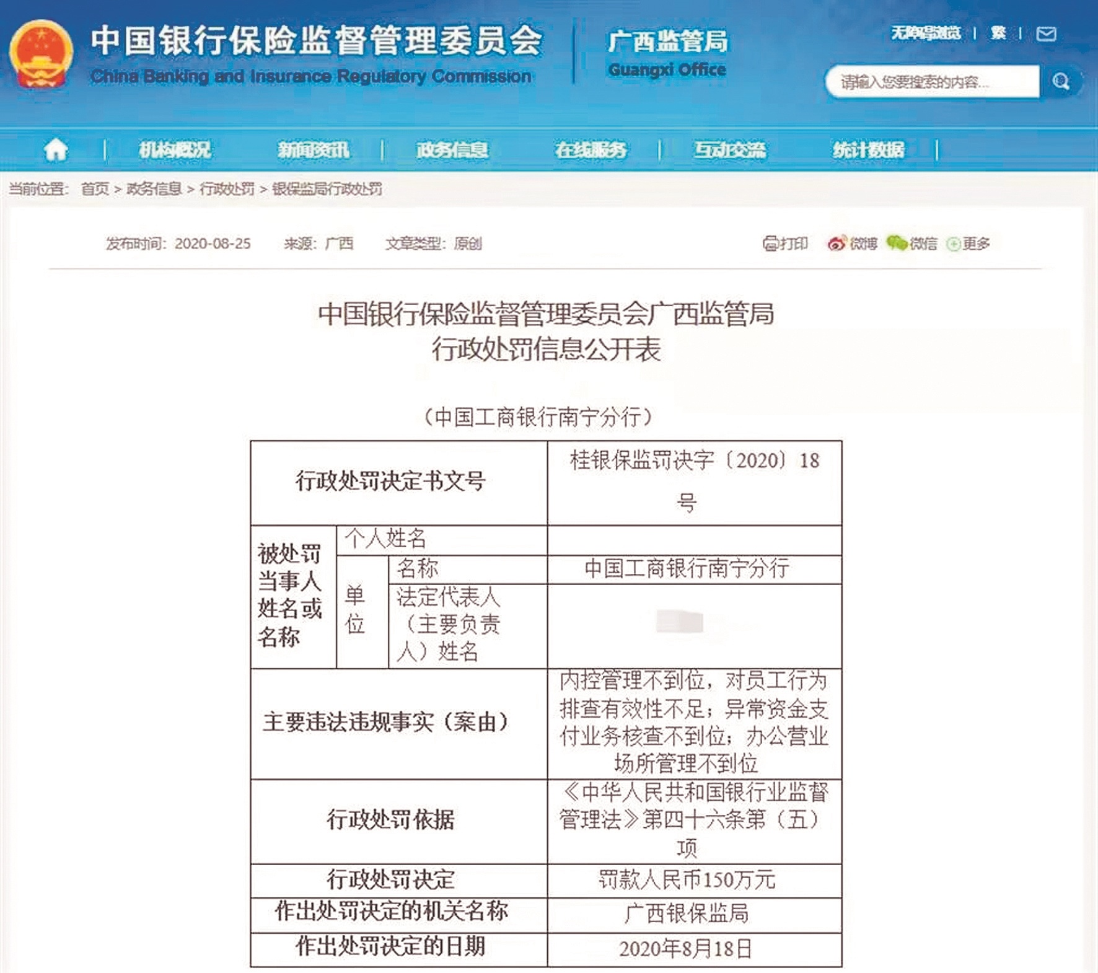Click 广西银保监局 value cell
The height and width of the screenshot is (973, 1098).
pos(695,915)
